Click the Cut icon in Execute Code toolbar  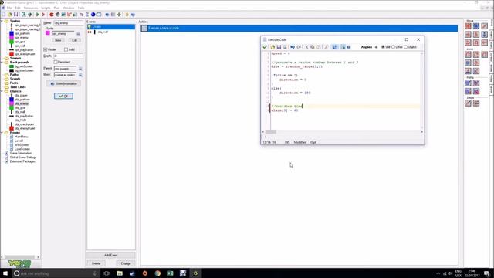point(306,47)
